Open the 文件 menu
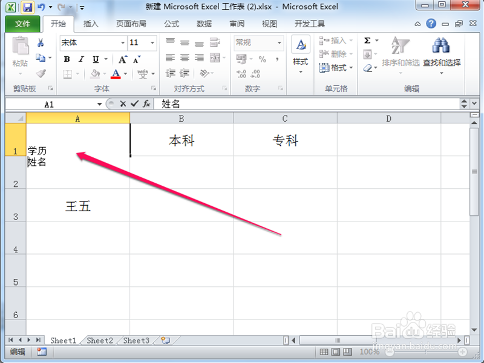This screenshot has width=484, height=363. [22, 24]
